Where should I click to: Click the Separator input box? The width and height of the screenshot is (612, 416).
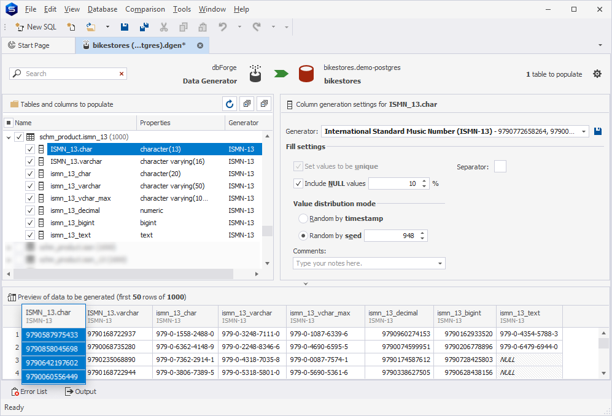(x=500, y=167)
